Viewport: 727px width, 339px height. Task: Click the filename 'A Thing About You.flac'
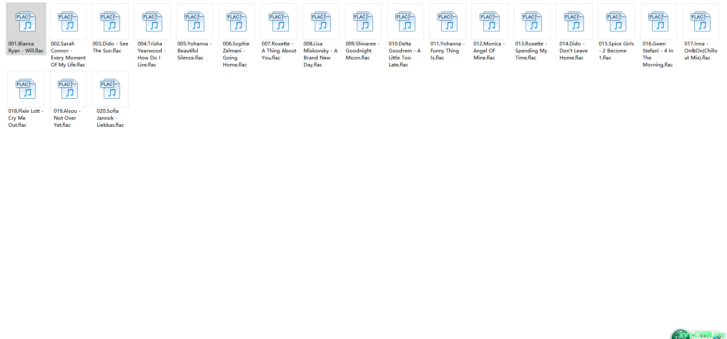click(x=279, y=54)
